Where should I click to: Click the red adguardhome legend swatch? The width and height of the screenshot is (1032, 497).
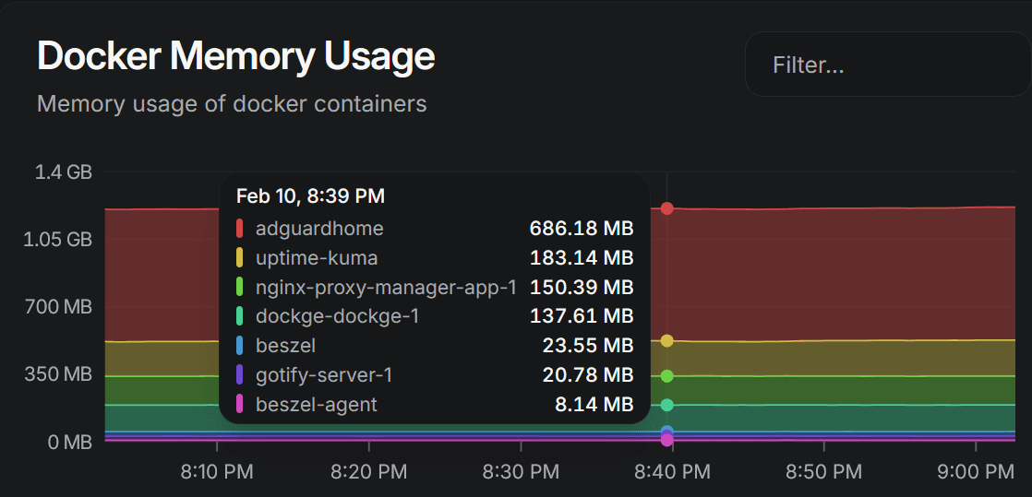point(240,229)
